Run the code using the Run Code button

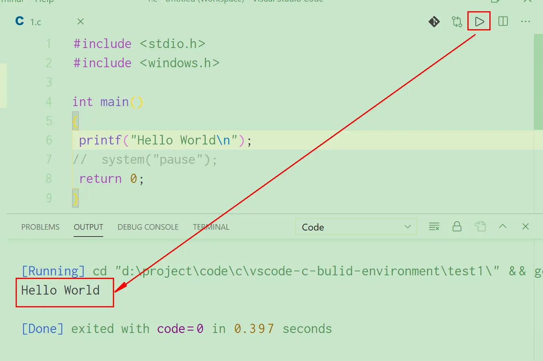point(479,22)
